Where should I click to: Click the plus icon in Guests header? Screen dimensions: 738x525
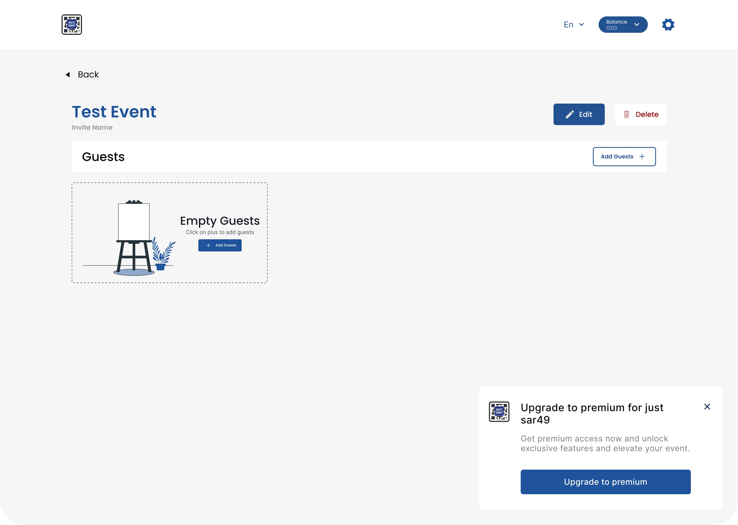[642, 156]
